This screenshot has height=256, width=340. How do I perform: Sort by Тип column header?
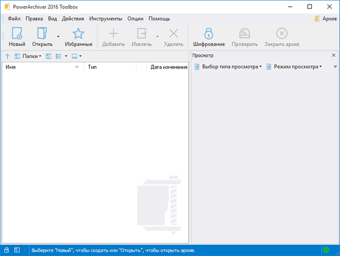pyautogui.click(x=110, y=67)
